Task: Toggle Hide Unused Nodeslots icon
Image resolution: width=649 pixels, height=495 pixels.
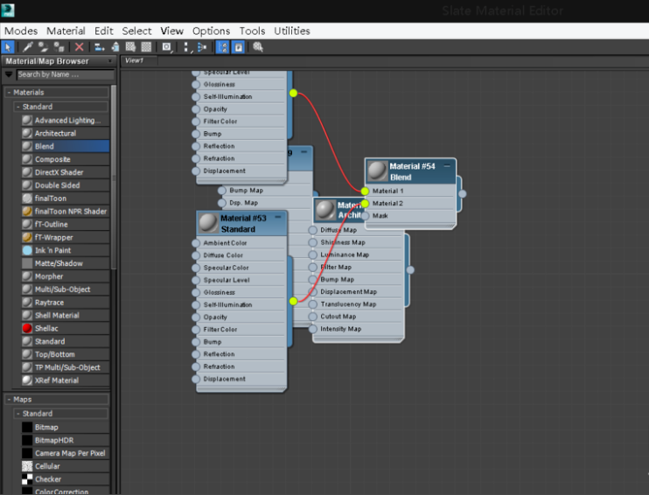Action: pos(115,47)
